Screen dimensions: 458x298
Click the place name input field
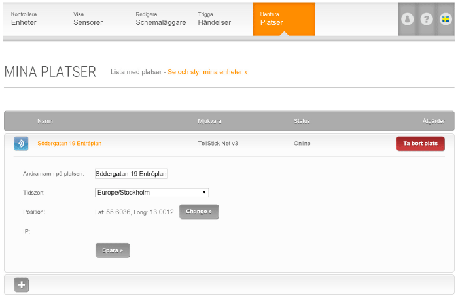pyautogui.click(x=132, y=173)
